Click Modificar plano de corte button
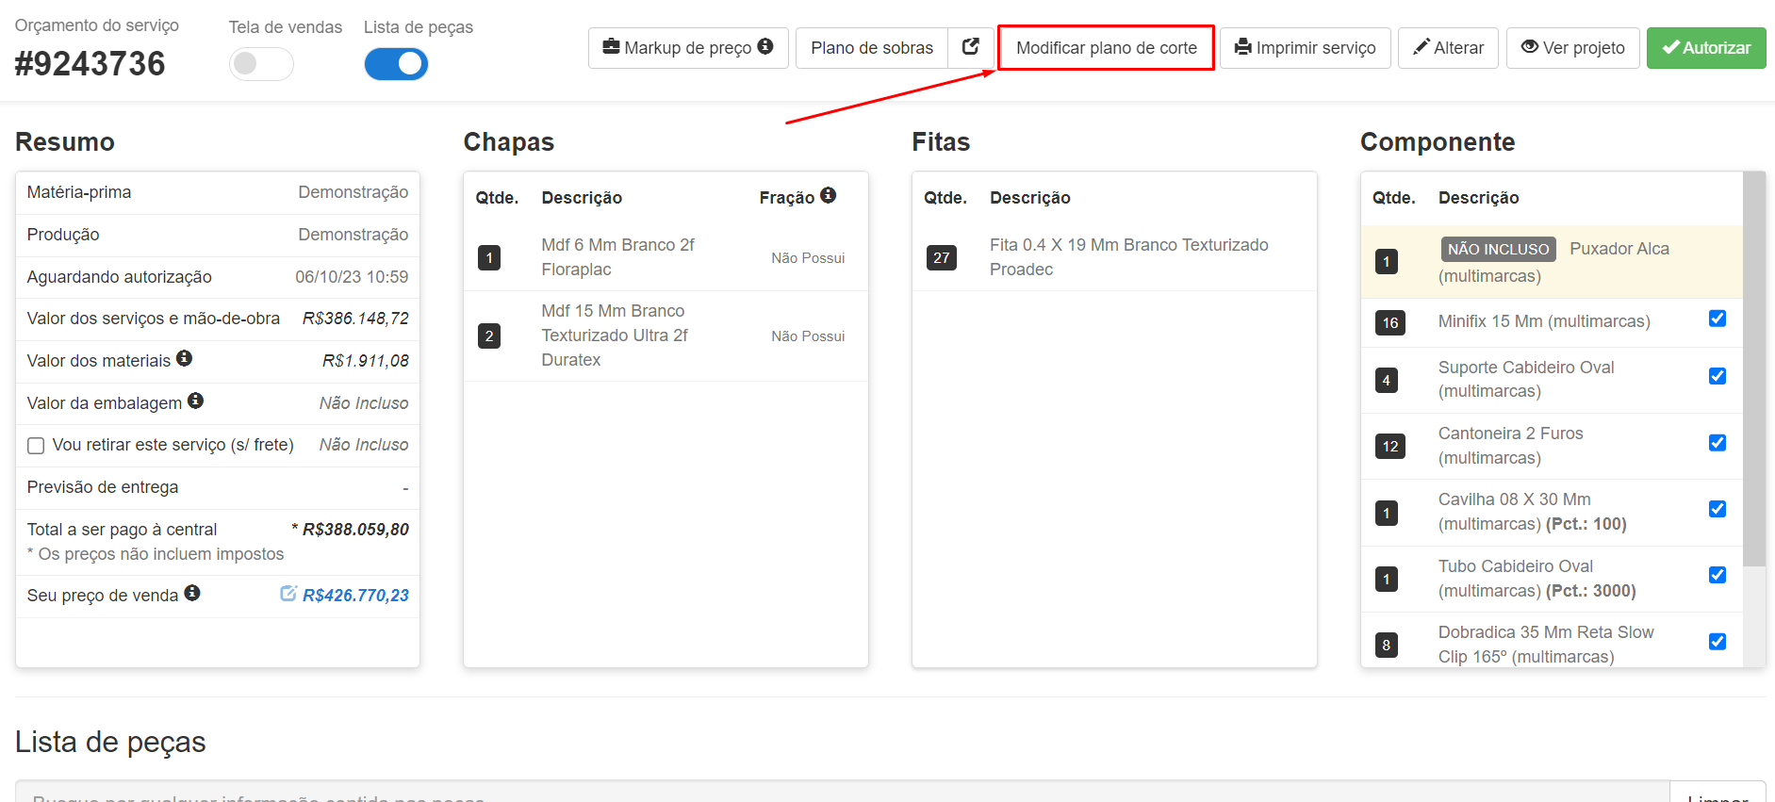 click(x=1106, y=48)
